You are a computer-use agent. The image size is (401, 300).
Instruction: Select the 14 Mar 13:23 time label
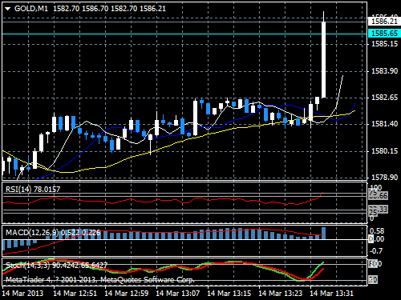click(281, 294)
